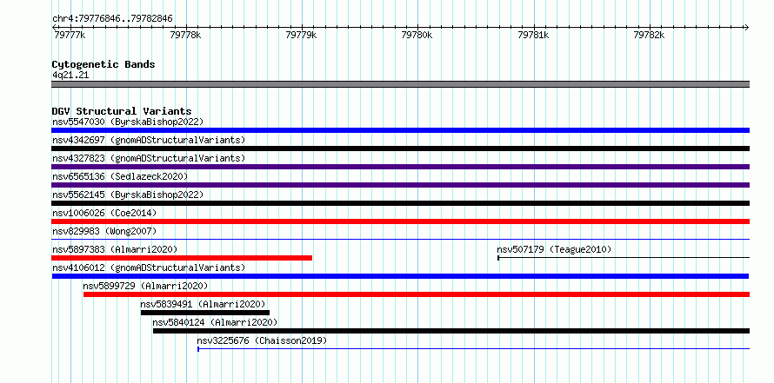This screenshot has height=383, width=774.
Task: Select the black bar under nsv4342697
Action: [400, 149]
